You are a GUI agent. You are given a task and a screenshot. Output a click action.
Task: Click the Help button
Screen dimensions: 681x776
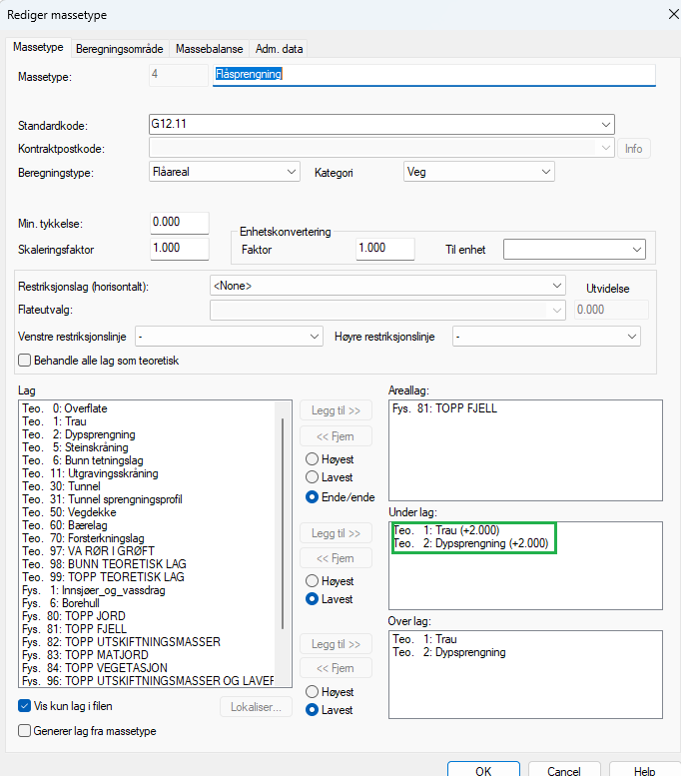pyautogui.click(x=644, y=770)
